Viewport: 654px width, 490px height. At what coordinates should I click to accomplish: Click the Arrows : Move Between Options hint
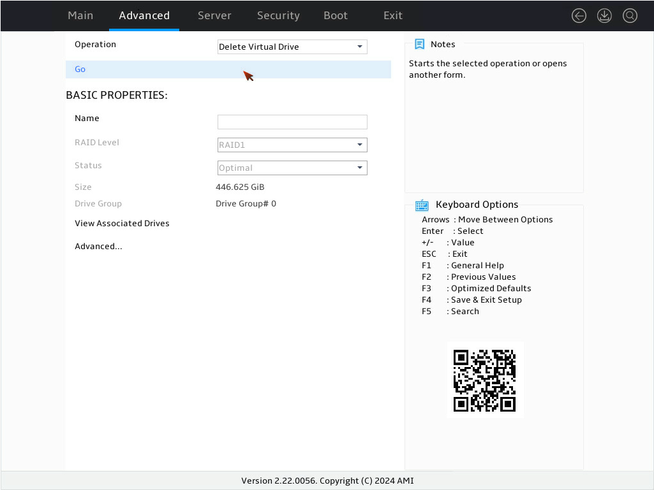click(x=487, y=220)
